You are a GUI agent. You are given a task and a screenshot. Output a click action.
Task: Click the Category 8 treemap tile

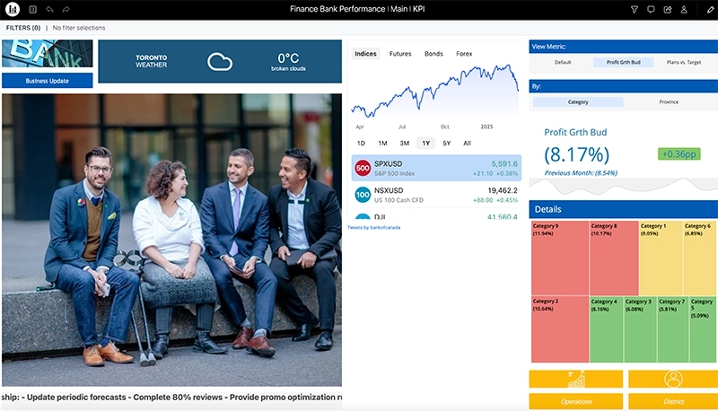[614, 258]
